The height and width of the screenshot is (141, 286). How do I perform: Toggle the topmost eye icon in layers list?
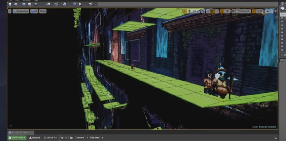[x=282, y=18]
